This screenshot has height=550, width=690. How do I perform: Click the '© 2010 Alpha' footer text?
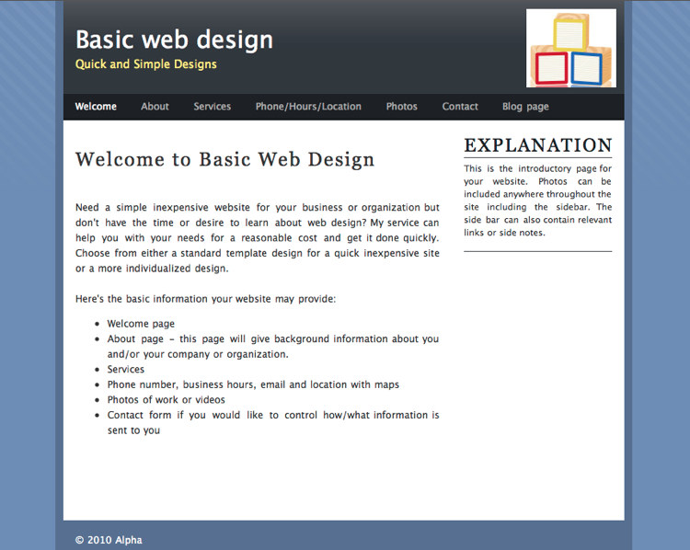[109, 540]
